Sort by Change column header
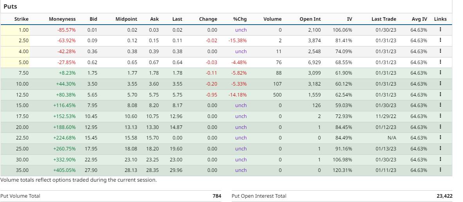This screenshot has height=202, width=463. click(x=208, y=19)
